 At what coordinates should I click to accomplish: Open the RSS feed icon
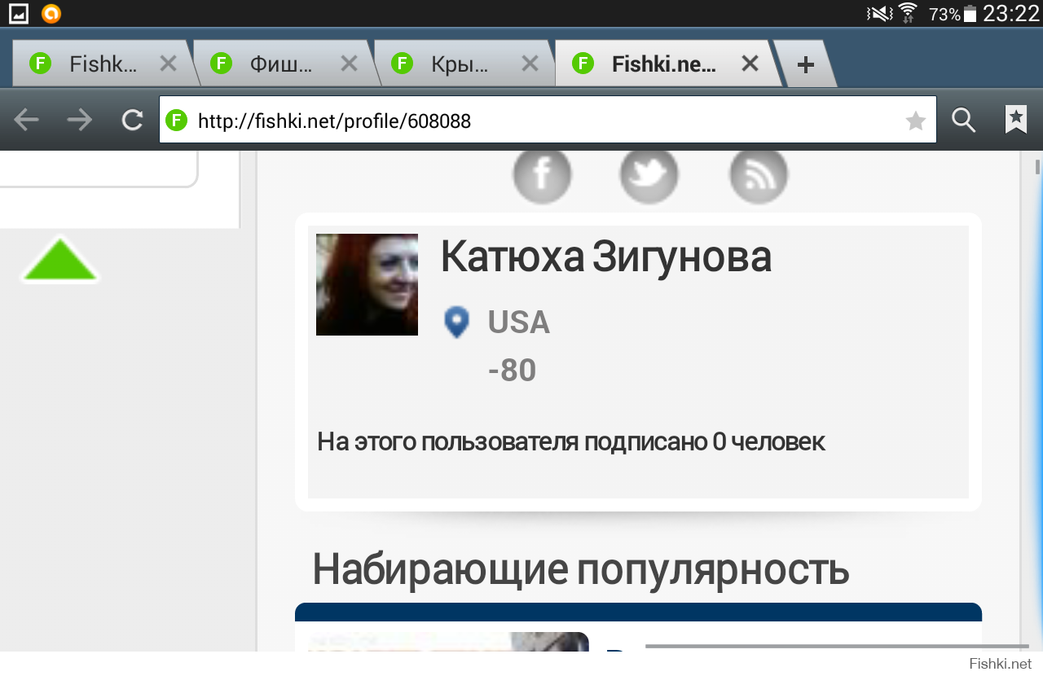pos(759,174)
